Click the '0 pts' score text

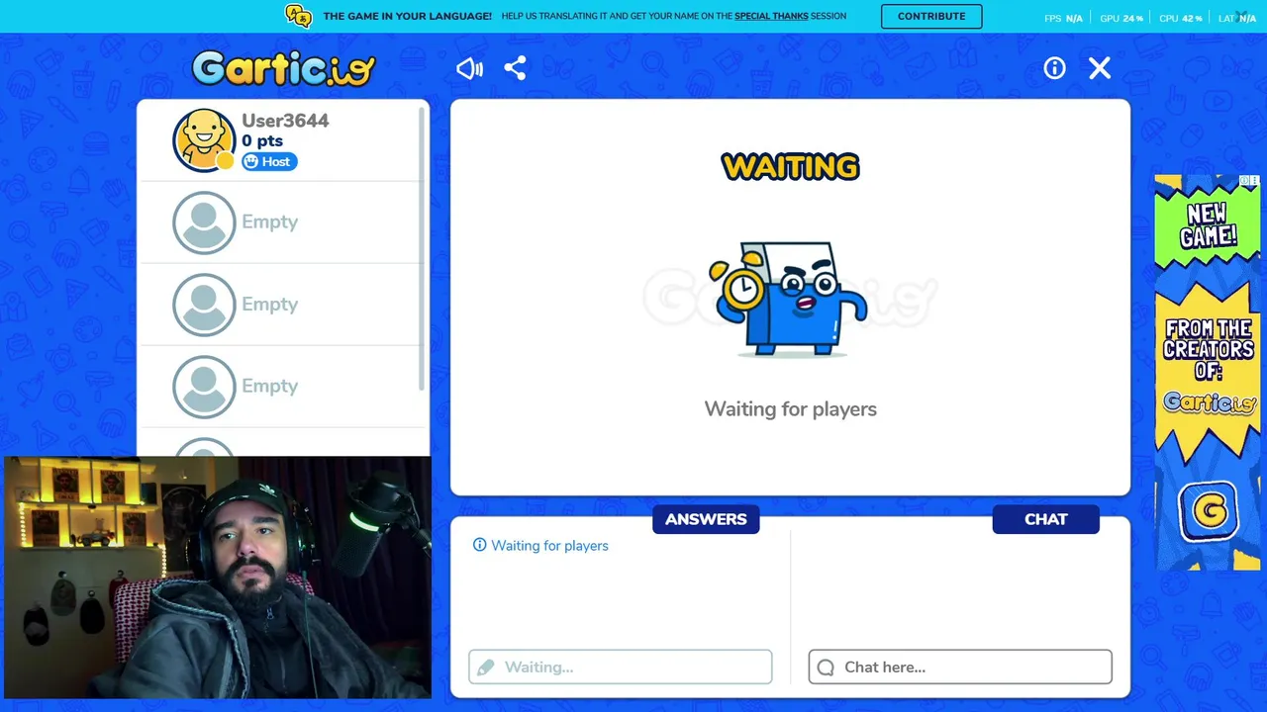(x=262, y=141)
